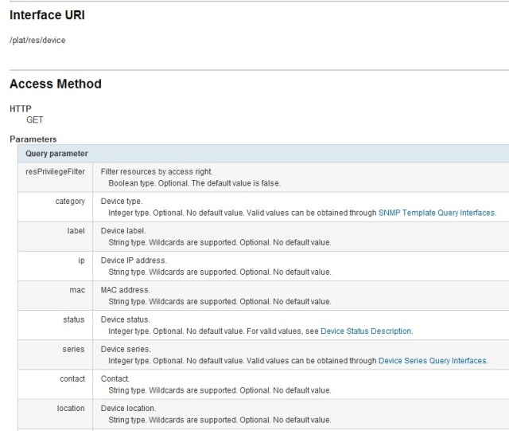This screenshot has width=509, height=431.
Task: Select the mac parameter name cell
Action: (x=77, y=291)
